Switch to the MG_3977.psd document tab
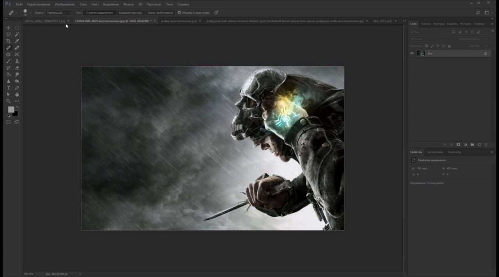Viewport: 499px width, 277px height. click(383, 21)
